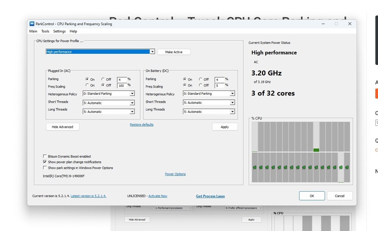Click the Latest version is 5.2.1.4 link

click(88, 196)
